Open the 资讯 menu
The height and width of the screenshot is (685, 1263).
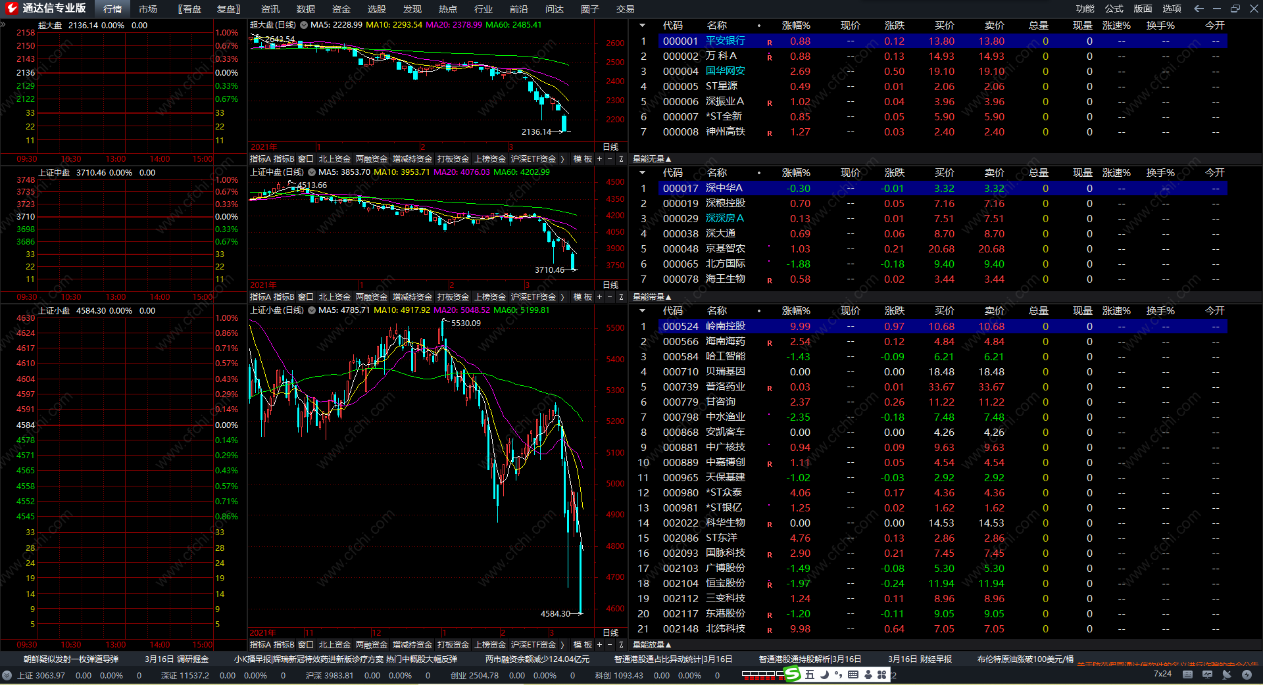[x=270, y=9]
